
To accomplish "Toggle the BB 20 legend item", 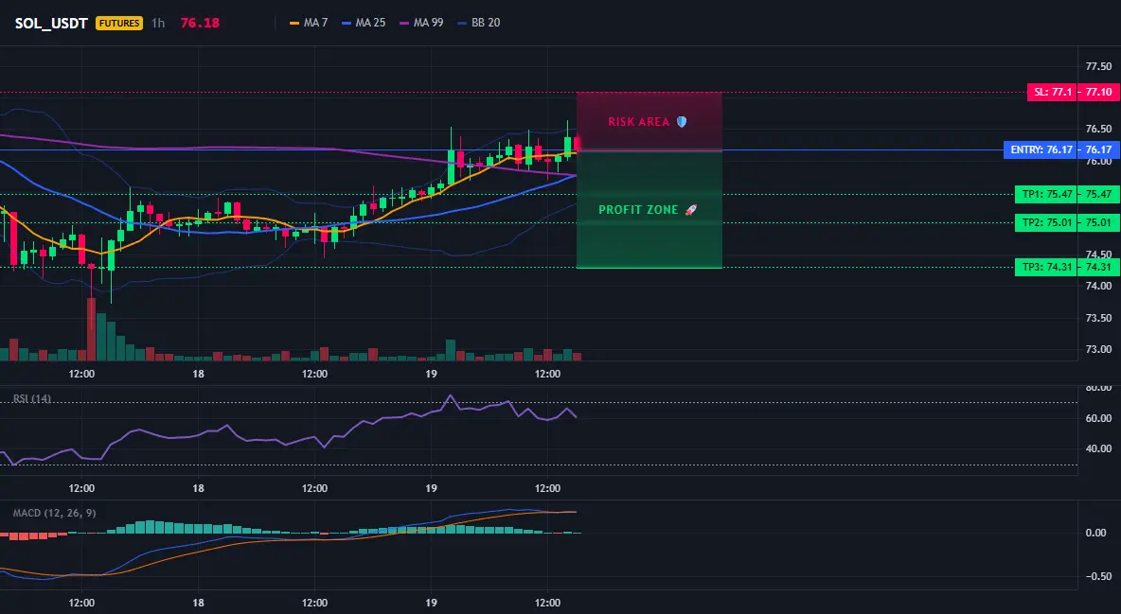I will (x=478, y=23).
